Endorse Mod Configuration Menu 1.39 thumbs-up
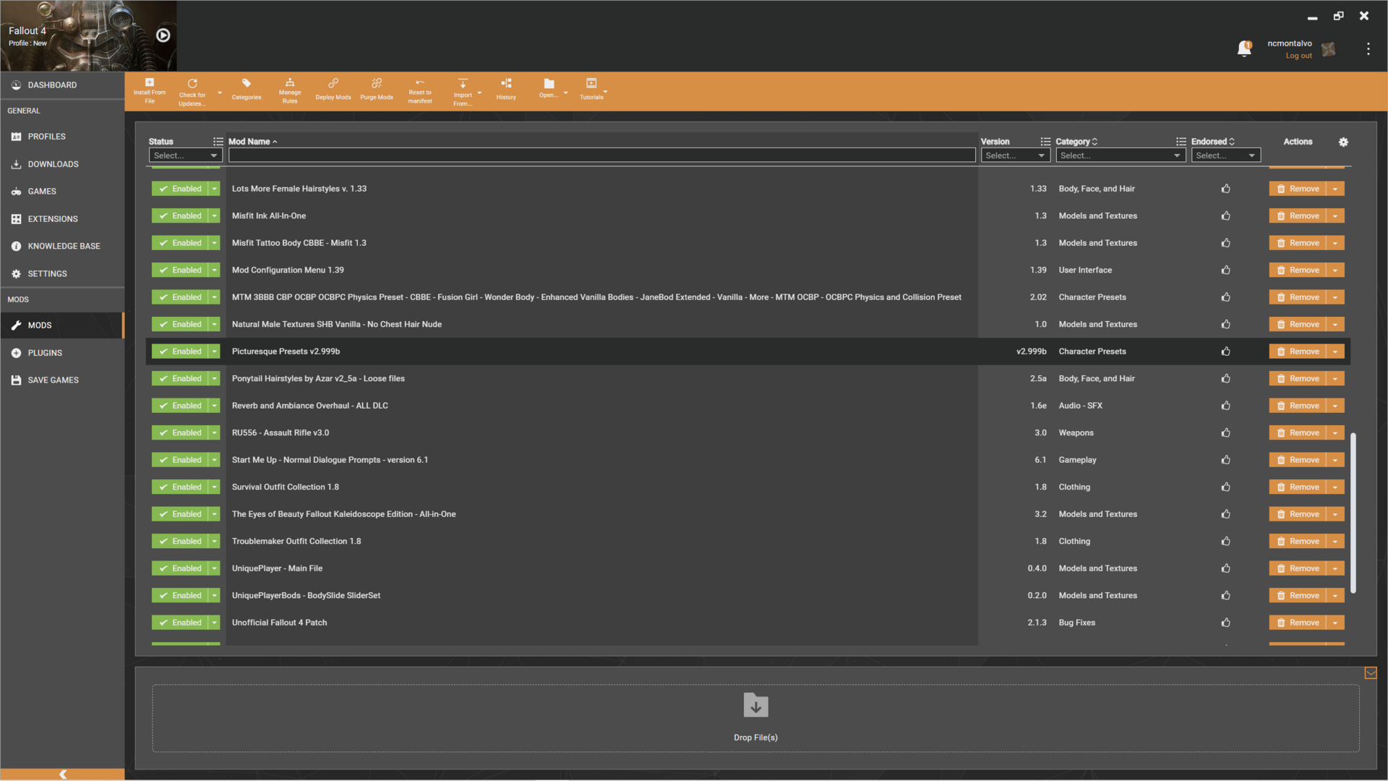Viewport: 1388px width, 781px height. 1225,270
